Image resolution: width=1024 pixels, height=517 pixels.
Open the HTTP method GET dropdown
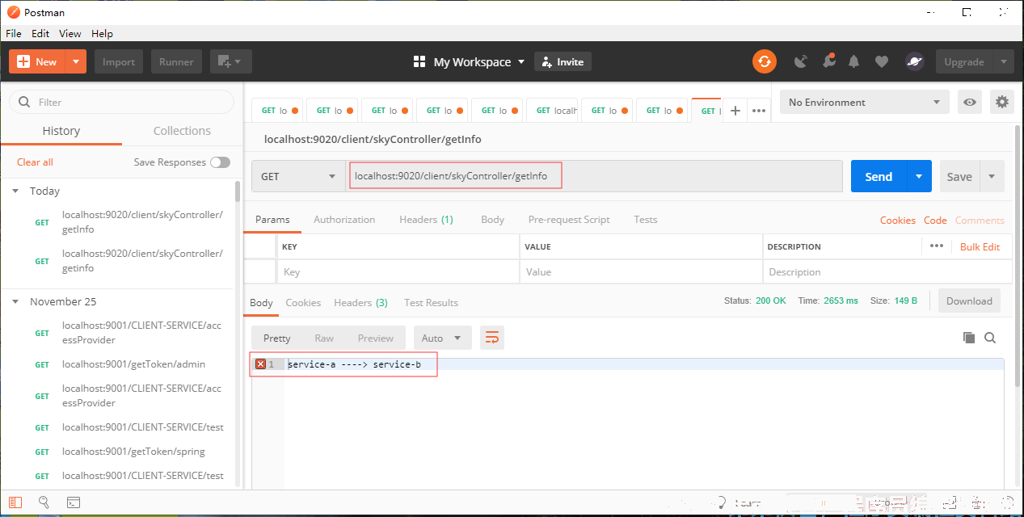click(299, 176)
